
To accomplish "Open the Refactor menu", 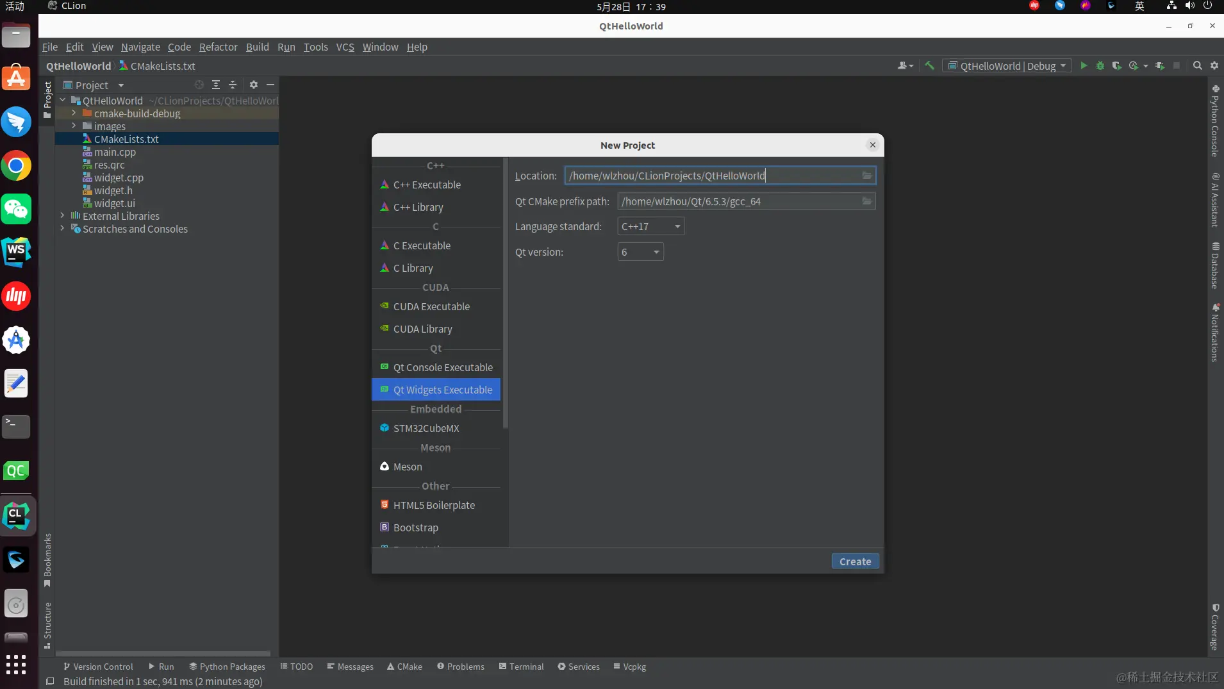I will coord(218,47).
